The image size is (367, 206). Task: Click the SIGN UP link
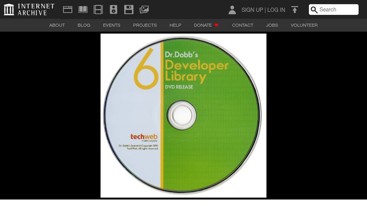click(x=252, y=10)
